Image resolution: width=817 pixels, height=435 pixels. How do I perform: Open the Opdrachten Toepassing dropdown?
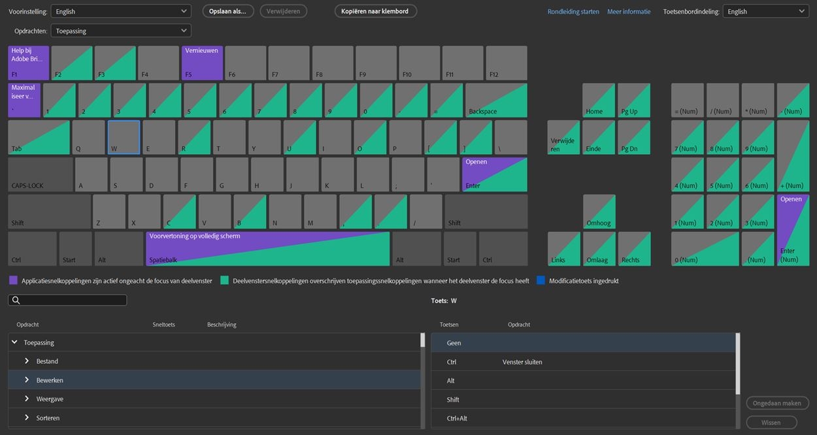(x=121, y=31)
